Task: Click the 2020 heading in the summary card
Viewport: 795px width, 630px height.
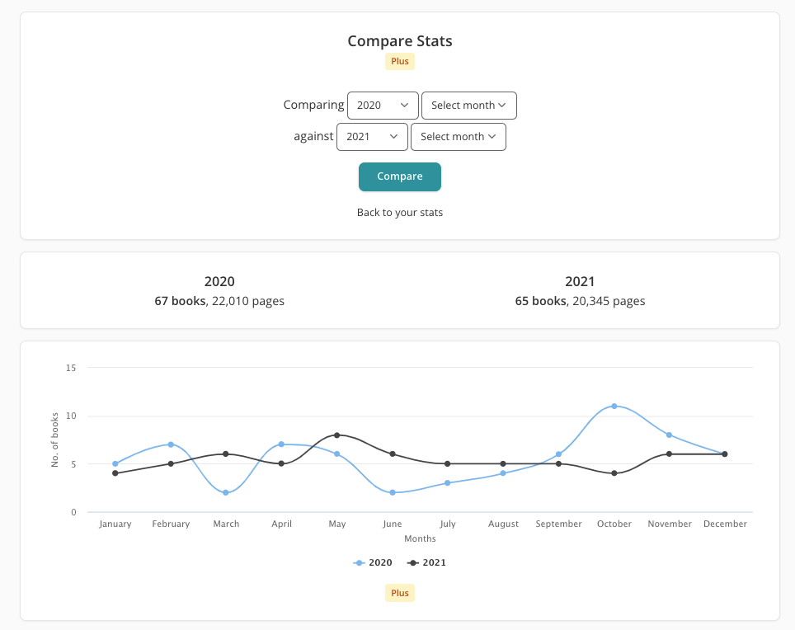Action: coord(219,281)
